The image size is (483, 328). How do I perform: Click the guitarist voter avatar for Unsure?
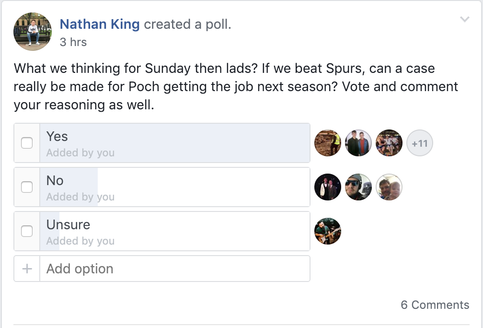[x=328, y=231]
